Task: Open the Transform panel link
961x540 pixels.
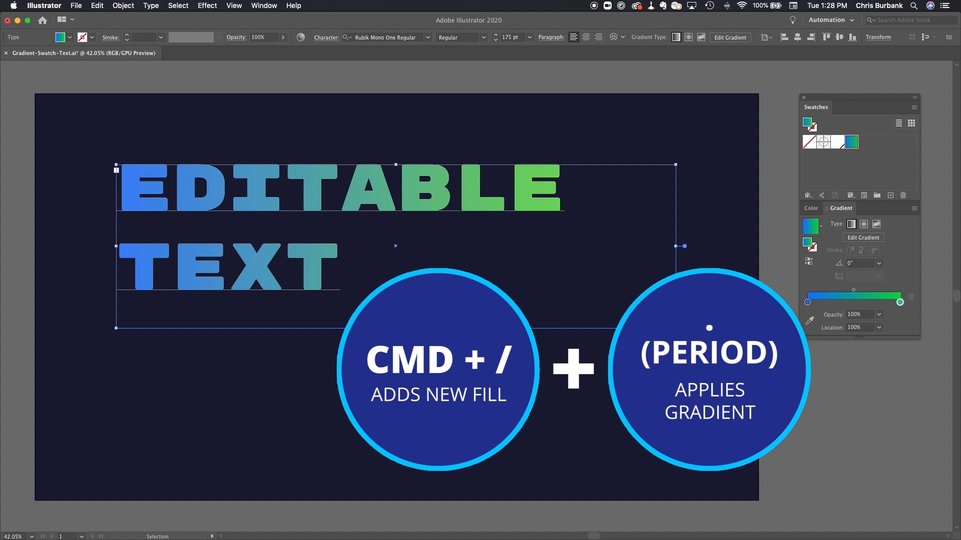Action: [878, 37]
